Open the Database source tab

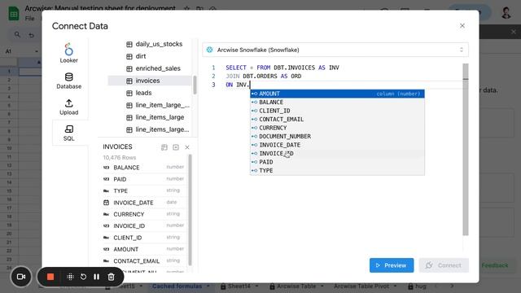click(x=68, y=81)
